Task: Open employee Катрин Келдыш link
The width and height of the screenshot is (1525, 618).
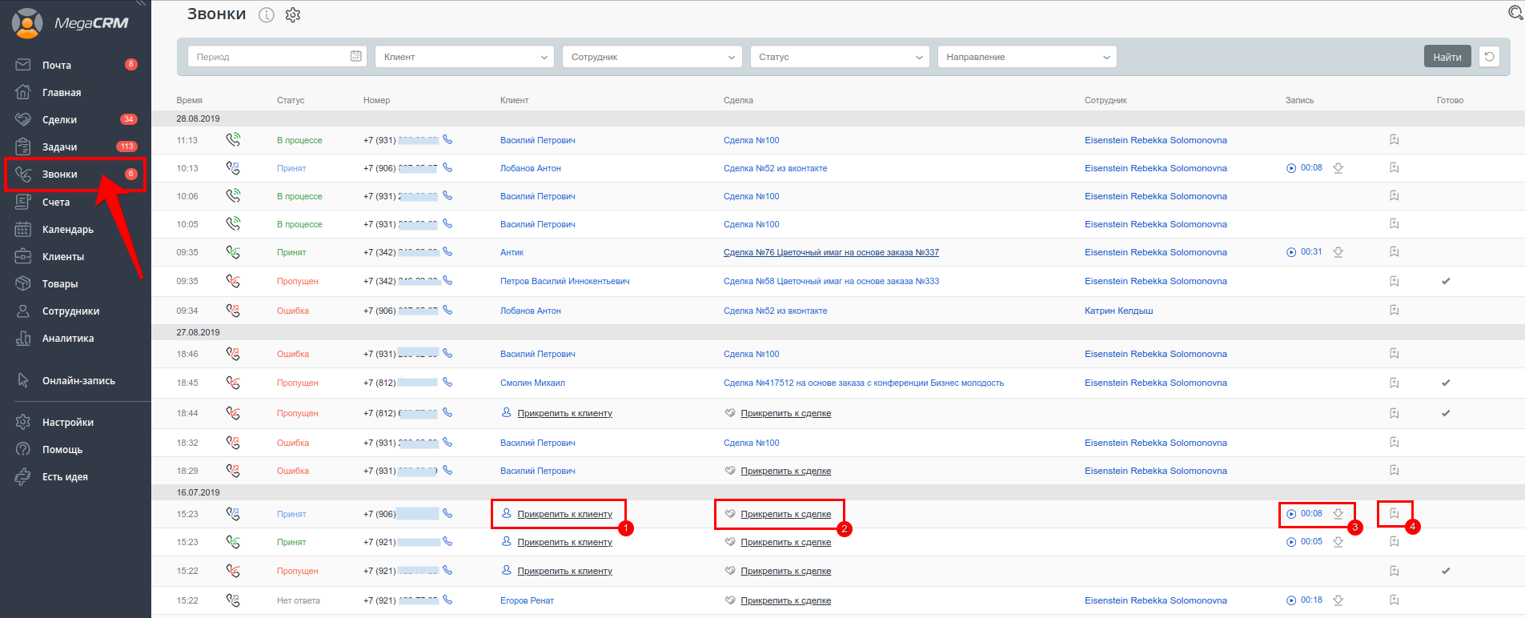Action: pyautogui.click(x=1119, y=311)
